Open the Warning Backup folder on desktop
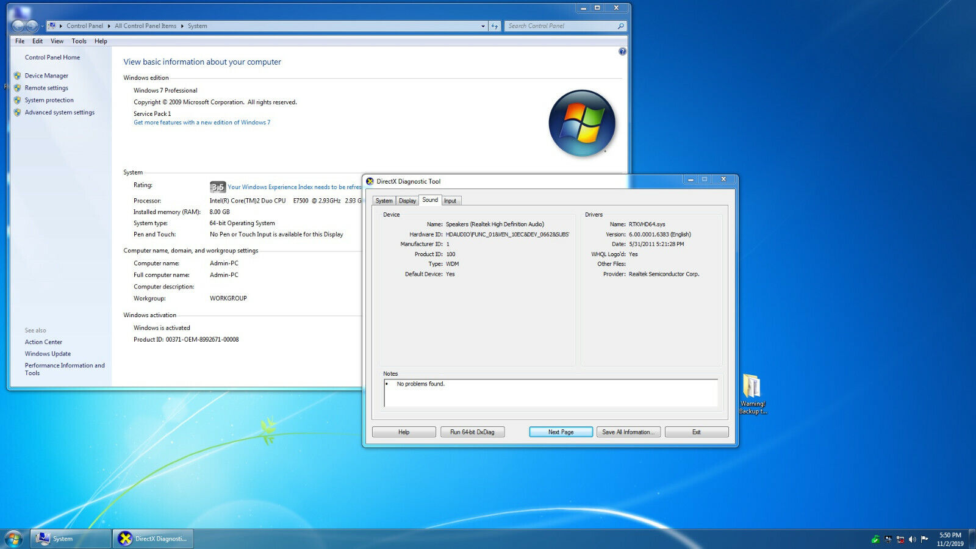The image size is (976, 549). (x=752, y=394)
